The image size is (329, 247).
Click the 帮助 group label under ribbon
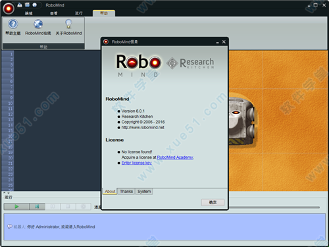43,47
